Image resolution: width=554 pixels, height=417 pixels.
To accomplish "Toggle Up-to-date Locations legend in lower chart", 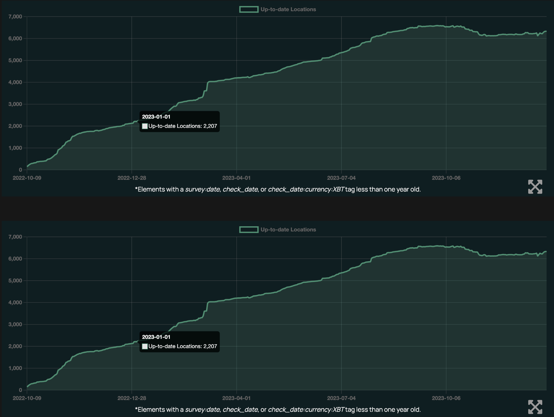I will tap(288, 230).
